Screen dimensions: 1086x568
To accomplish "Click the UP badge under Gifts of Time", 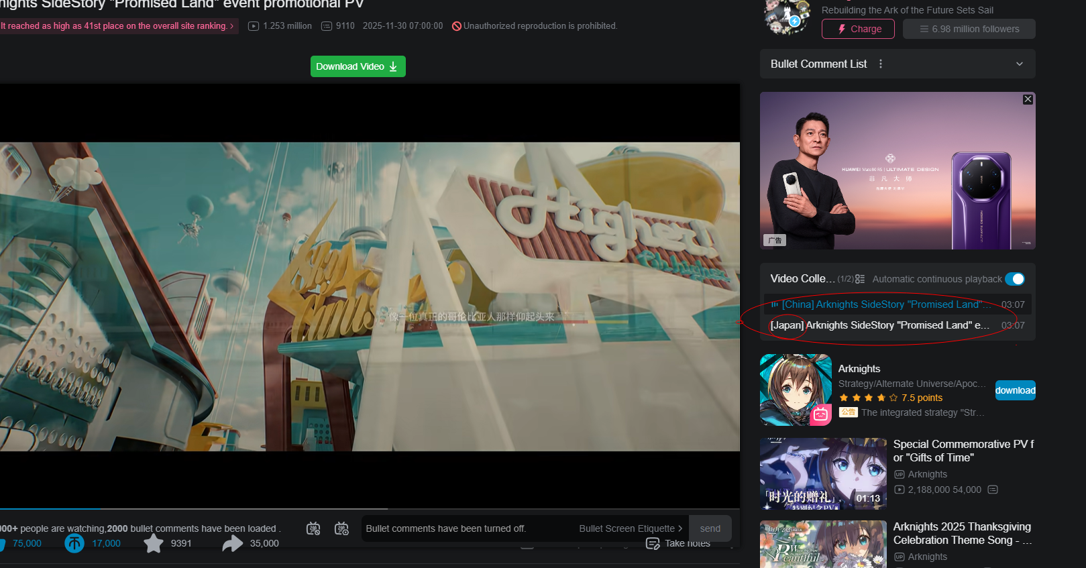I will (x=900, y=474).
